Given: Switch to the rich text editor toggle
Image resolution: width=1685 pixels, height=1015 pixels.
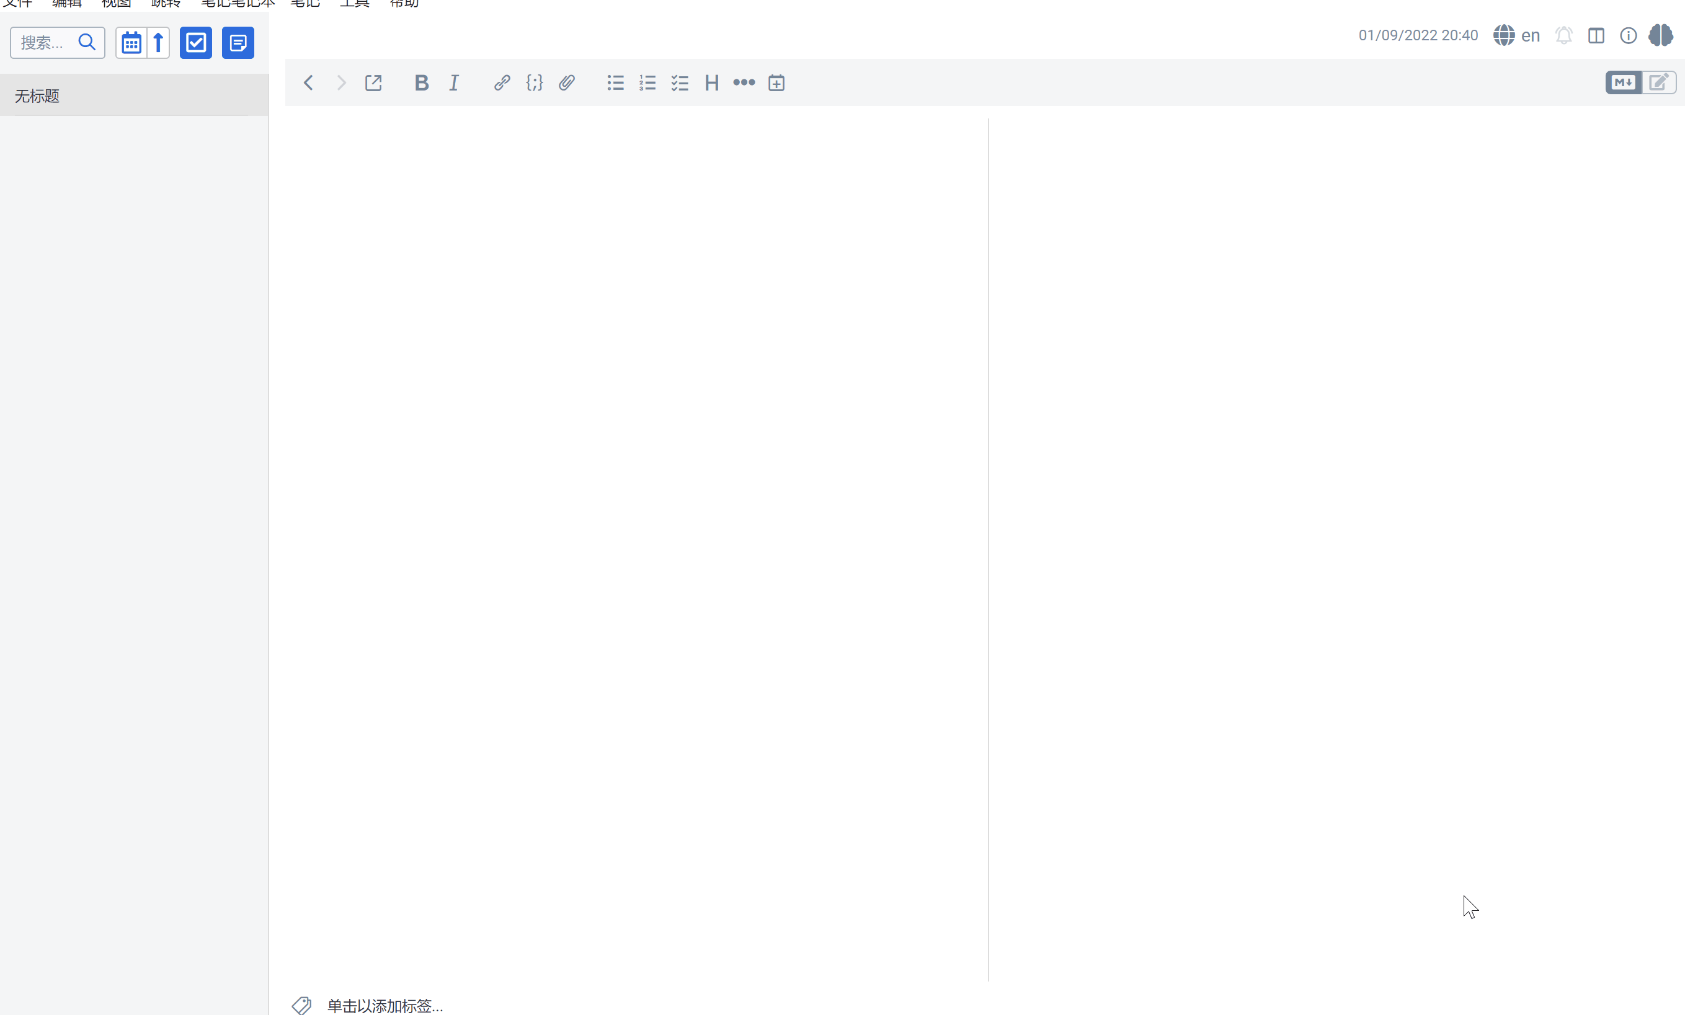Looking at the screenshot, I should [x=1659, y=82].
